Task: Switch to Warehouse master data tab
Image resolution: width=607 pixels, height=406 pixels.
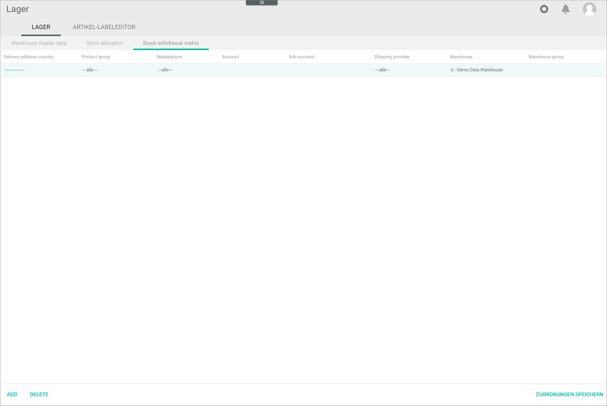Action: pos(39,43)
